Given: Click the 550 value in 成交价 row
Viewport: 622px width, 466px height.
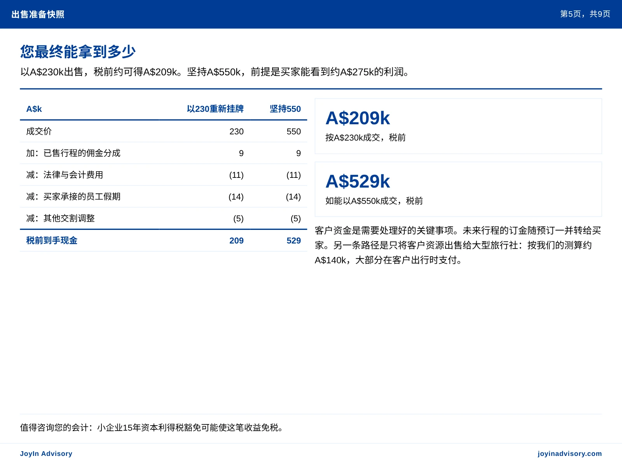Looking at the screenshot, I should tap(294, 132).
